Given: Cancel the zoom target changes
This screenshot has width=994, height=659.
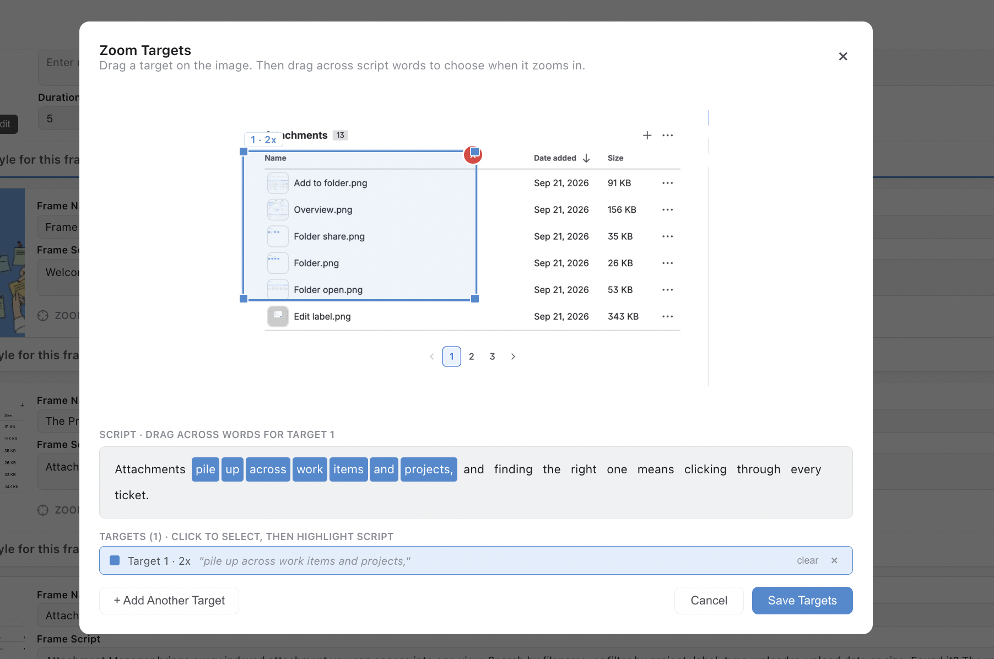Looking at the screenshot, I should [x=709, y=601].
